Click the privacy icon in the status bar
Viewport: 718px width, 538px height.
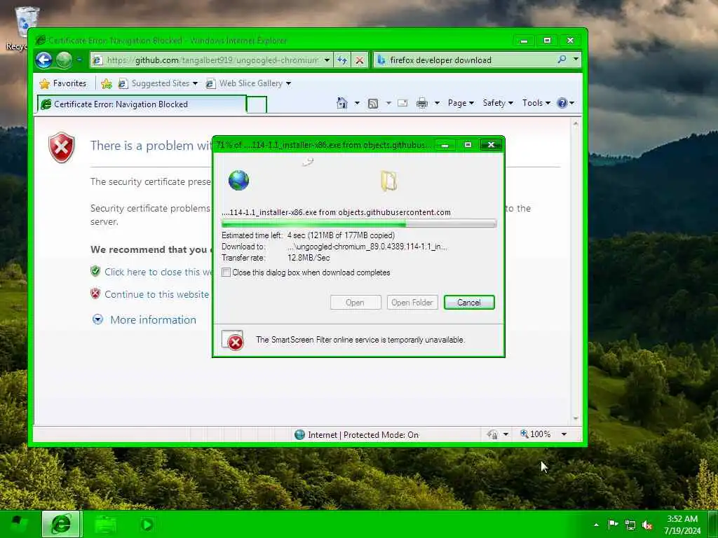(493, 434)
